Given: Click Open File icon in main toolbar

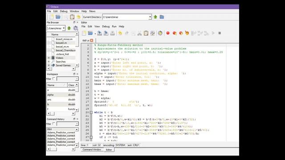Looking at the screenshot, I should (58, 17).
